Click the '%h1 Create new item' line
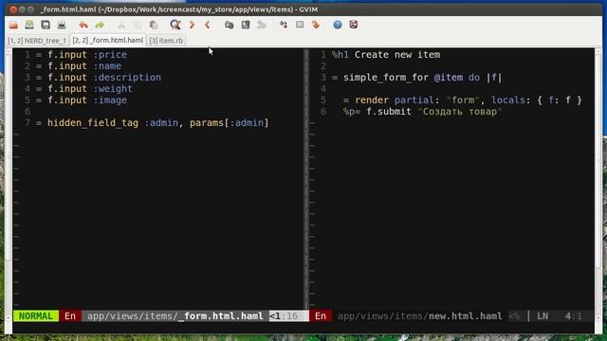Screen dimensions: 607x341 click(386, 55)
